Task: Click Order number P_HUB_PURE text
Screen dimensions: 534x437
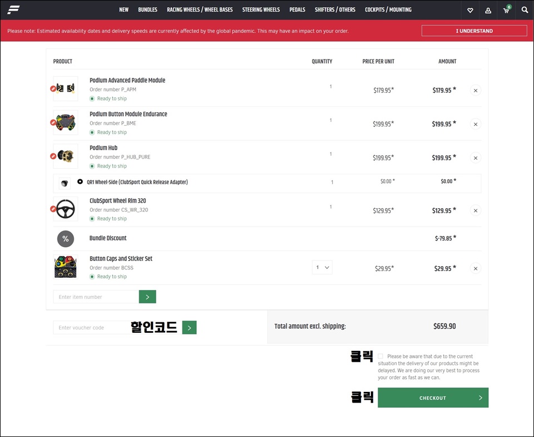Action: coord(120,157)
